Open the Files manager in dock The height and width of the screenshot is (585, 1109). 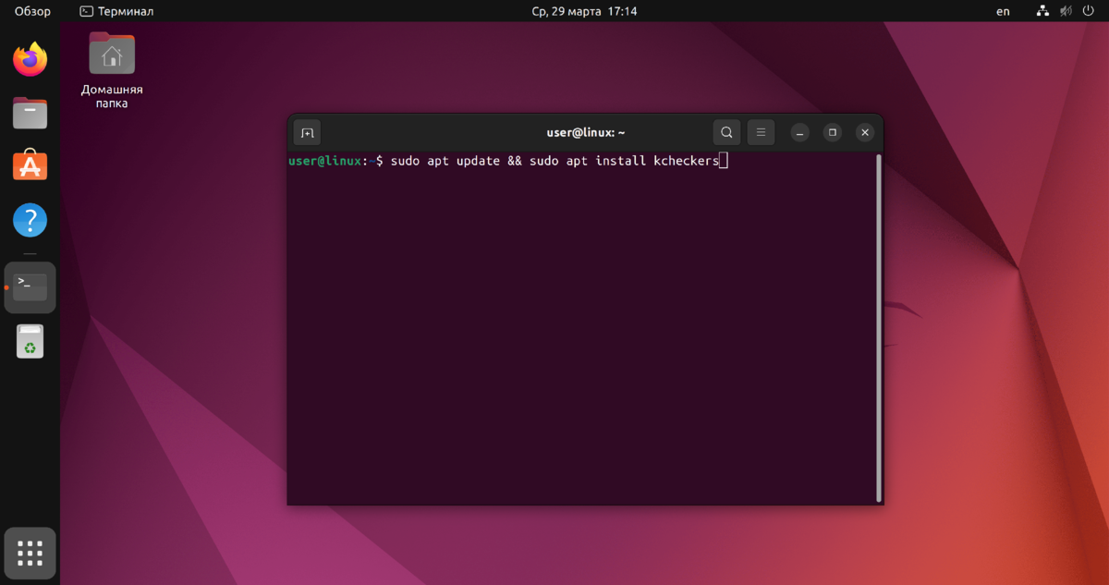tap(30, 114)
